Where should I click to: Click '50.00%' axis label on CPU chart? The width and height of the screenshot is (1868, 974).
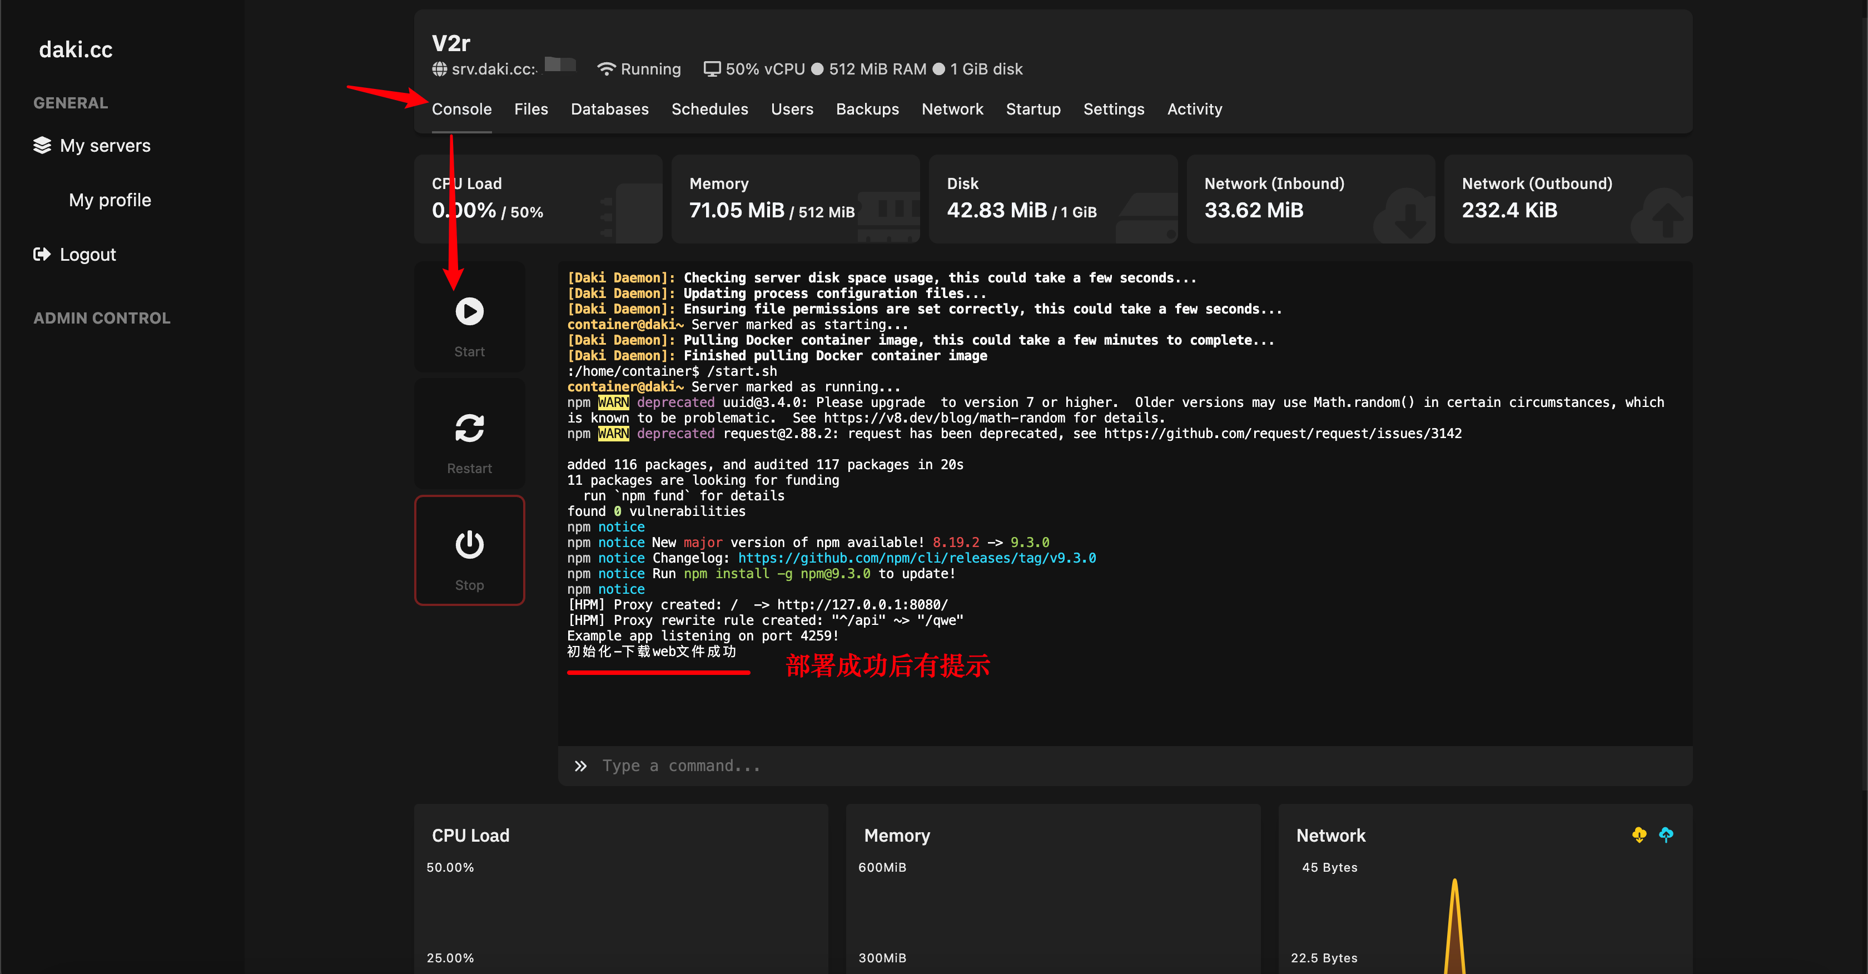click(x=450, y=867)
